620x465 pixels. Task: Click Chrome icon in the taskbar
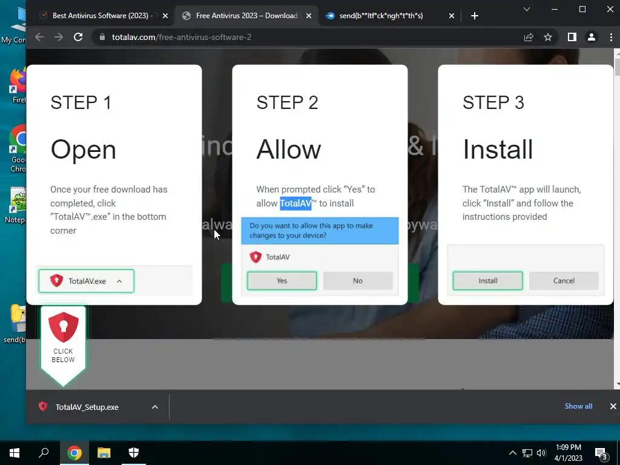pyautogui.click(x=74, y=453)
